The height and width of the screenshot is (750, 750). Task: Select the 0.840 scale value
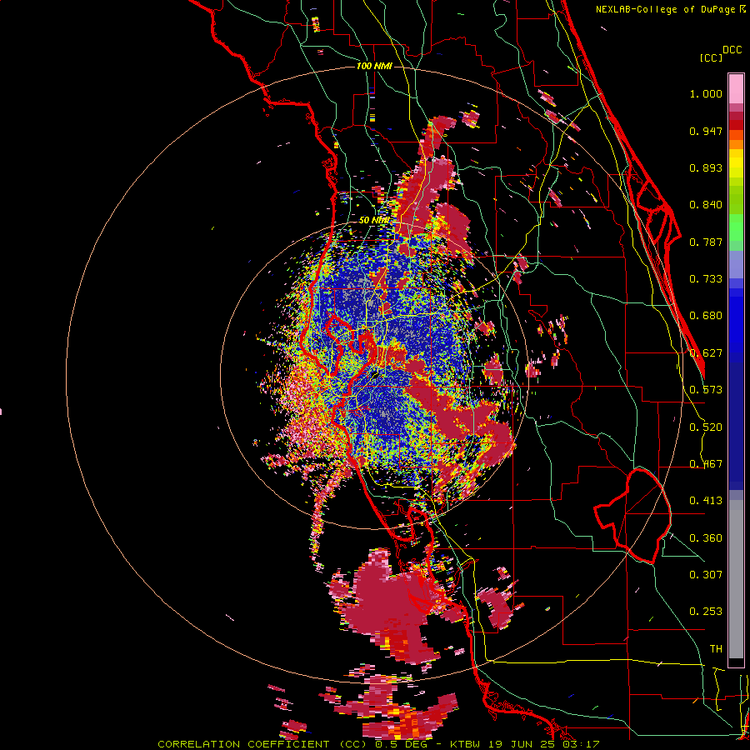(706, 205)
